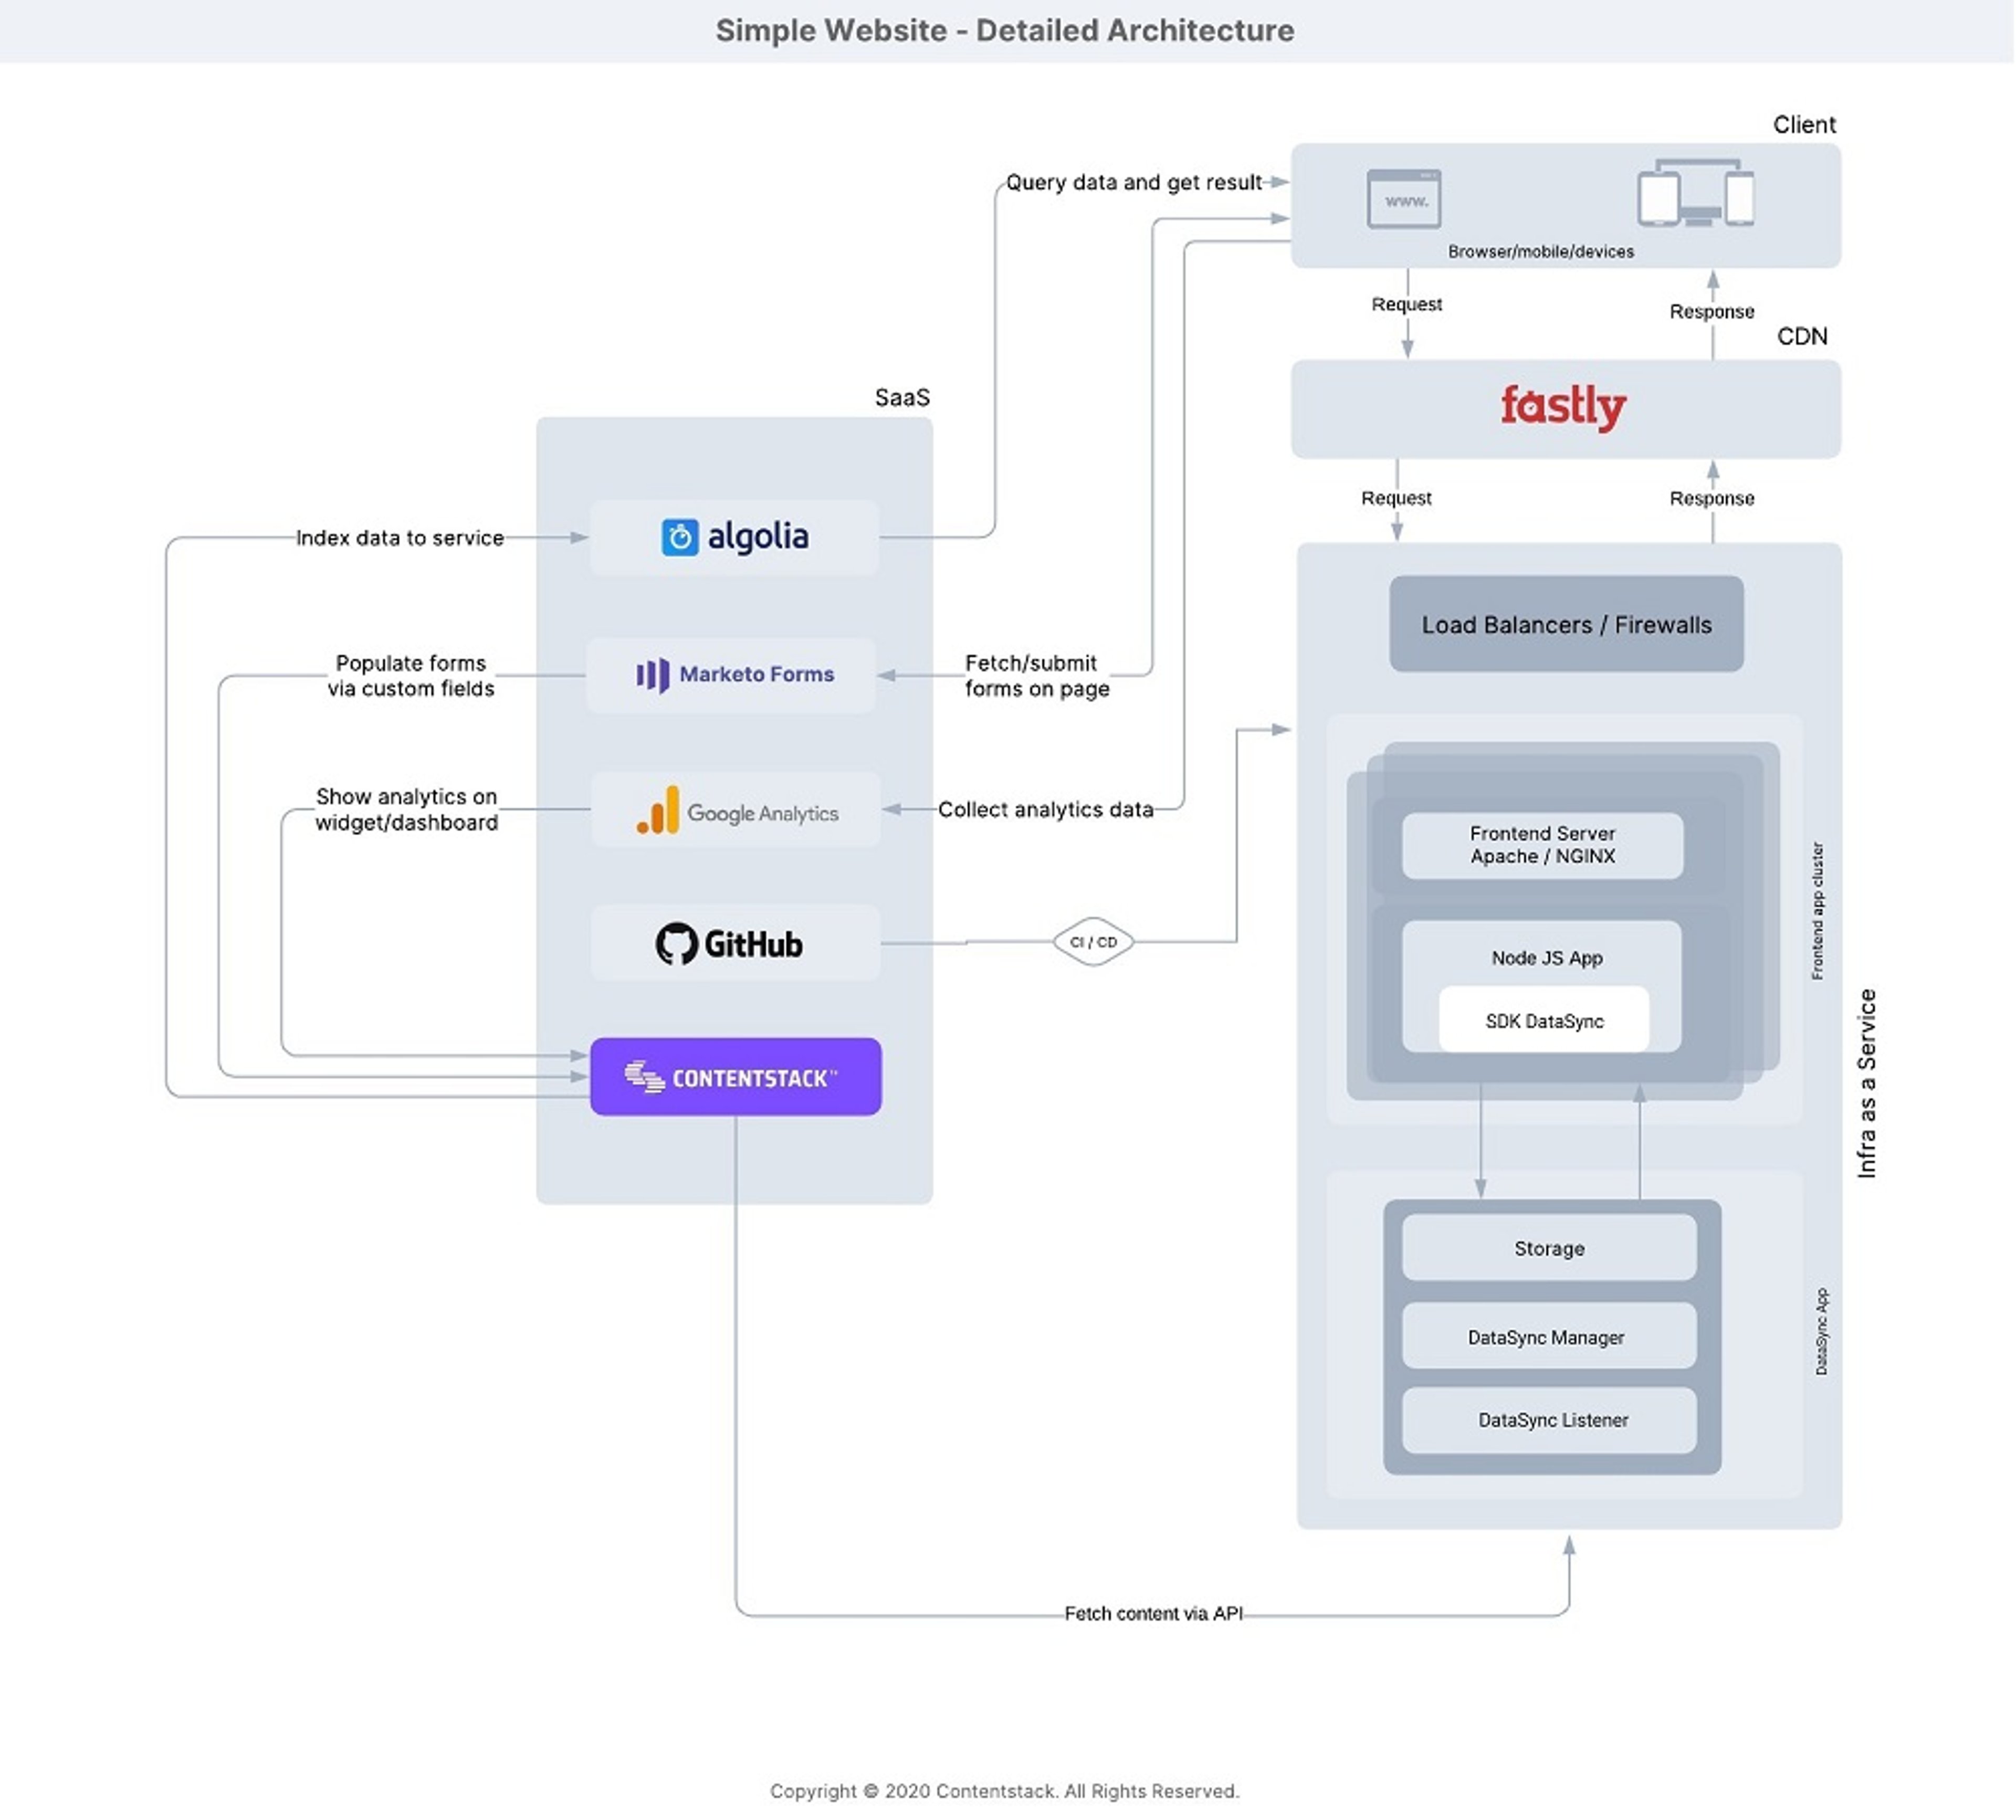2016x1820 pixels.
Task: Click the Client group label
Action: pyautogui.click(x=1805, y=125)
